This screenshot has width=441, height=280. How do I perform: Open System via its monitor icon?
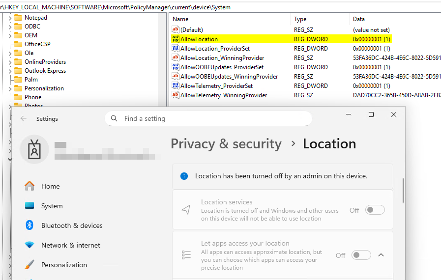click(29, 206)
